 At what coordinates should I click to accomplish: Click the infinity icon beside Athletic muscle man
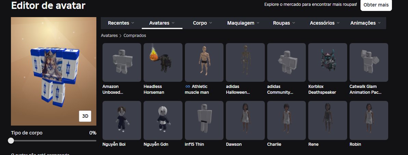188,87
